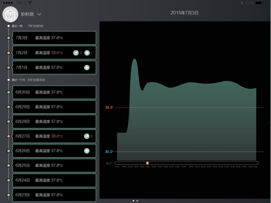Click the 38.6°c value on 7月2日

(57, 53)
